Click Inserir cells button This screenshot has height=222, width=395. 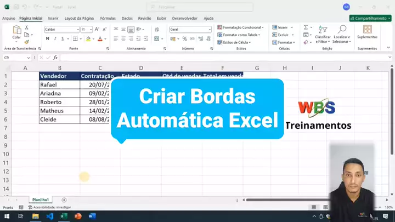point(280,27)
